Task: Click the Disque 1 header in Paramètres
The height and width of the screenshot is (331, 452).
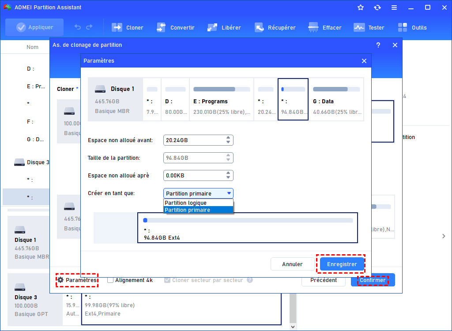Action: (x=115, y=99)
